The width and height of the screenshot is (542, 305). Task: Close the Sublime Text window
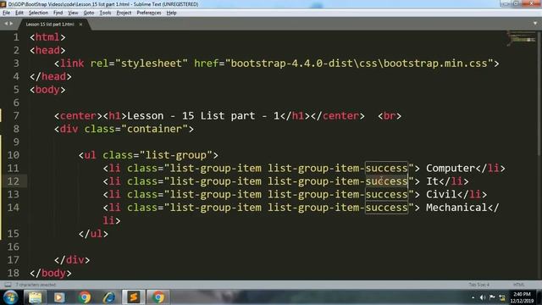(x=531, y=3)
